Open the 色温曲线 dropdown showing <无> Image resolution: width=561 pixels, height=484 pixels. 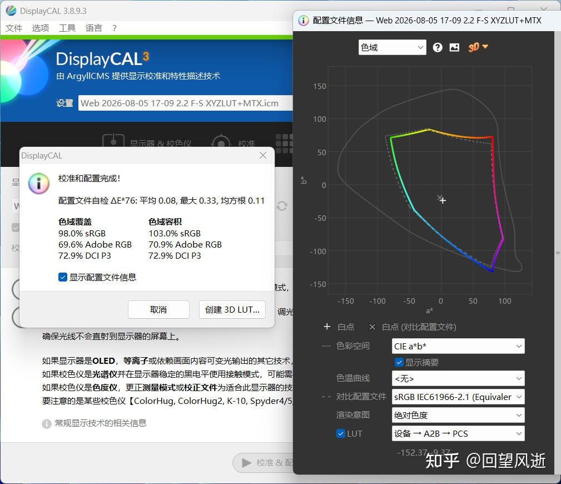point(458,378)
